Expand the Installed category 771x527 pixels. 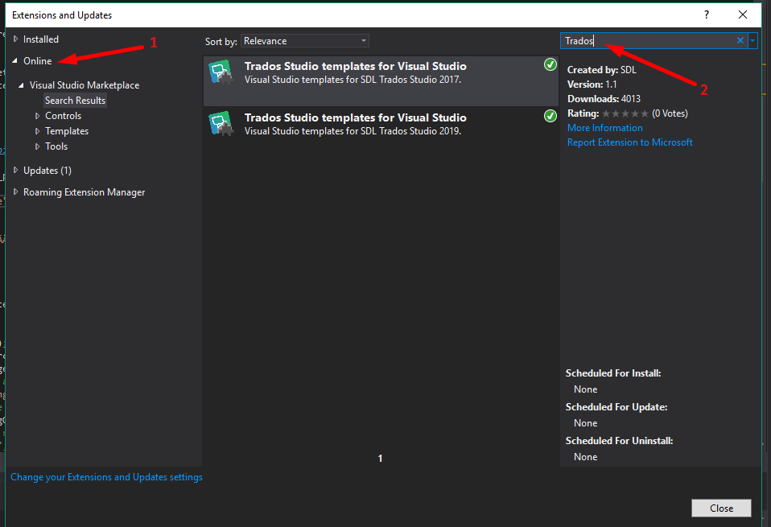tap(15, 39)
